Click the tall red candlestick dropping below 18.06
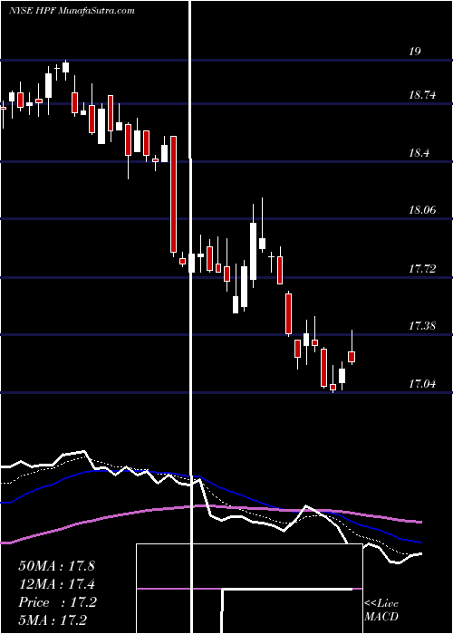Screen dimensions: 453x634 click(174, 195)
